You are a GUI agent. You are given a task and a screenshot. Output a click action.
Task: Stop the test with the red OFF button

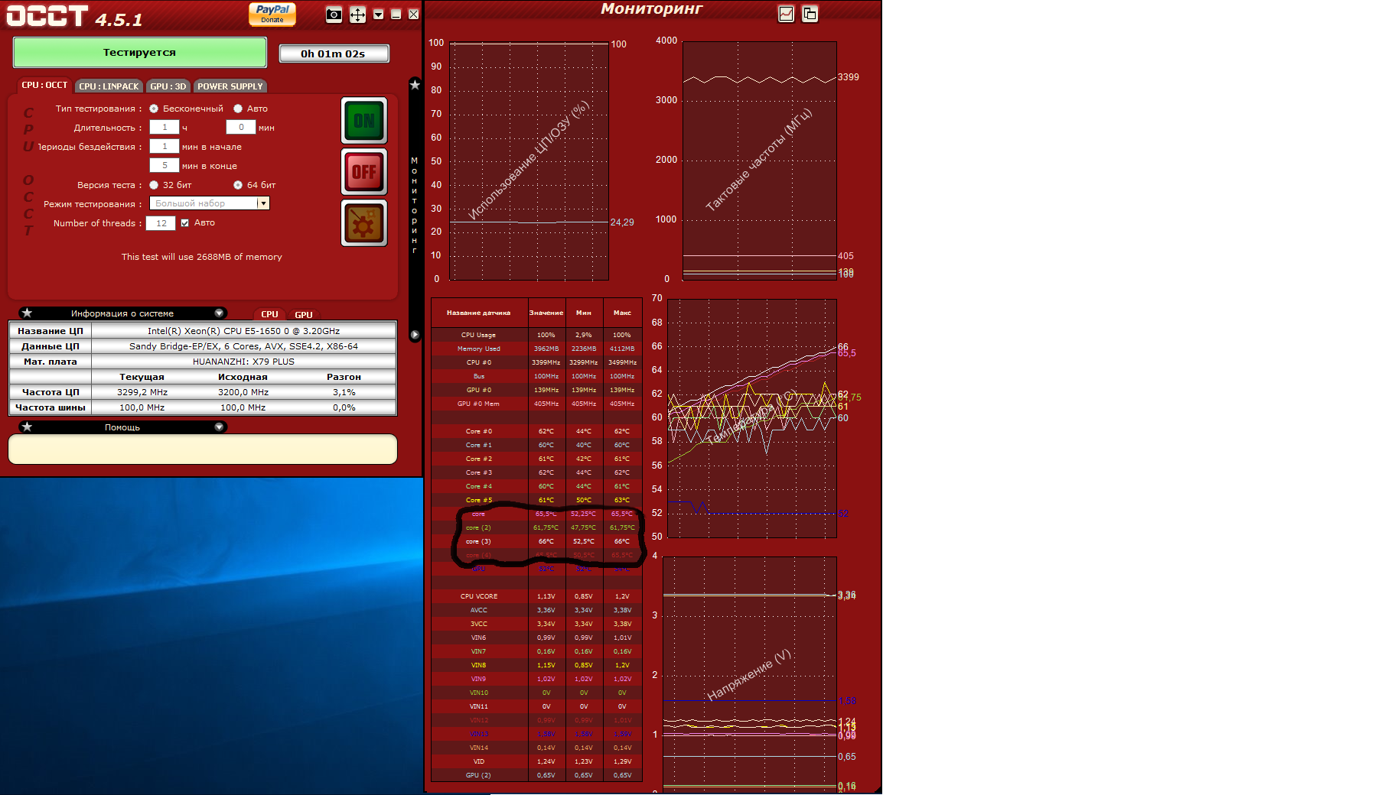[x=364, y=172]
